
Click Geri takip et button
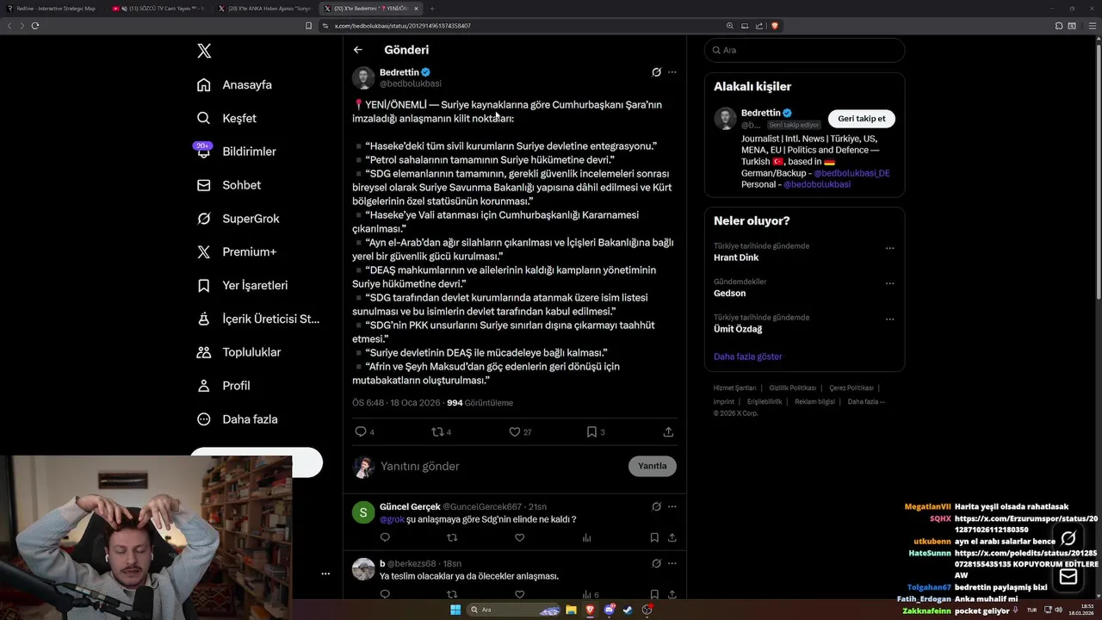pyautogui.click(x=862, y=119)
